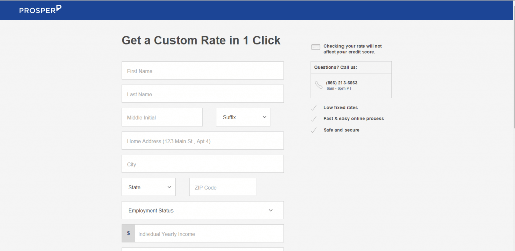Focus the Home Address text field
The image size is (515, 251).
click(x=203, y=141)
